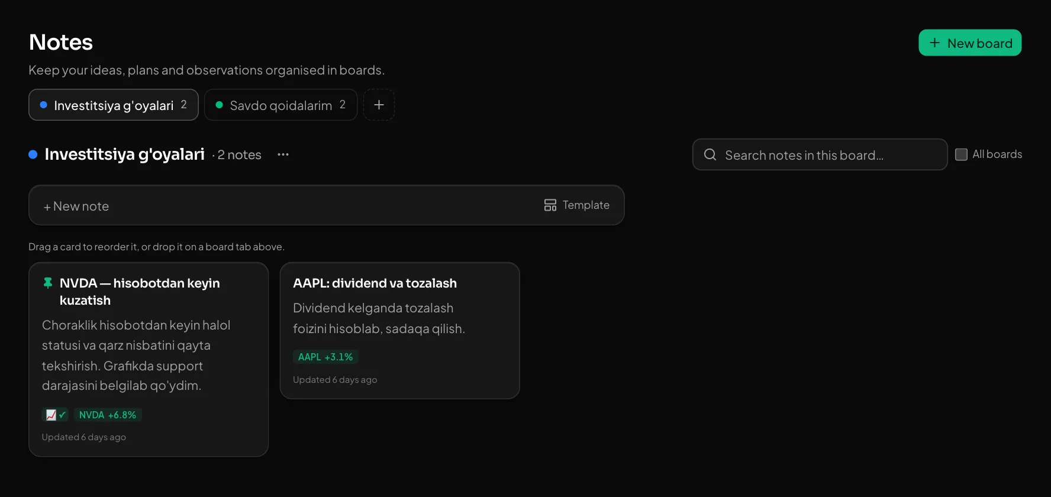Click the New board button
Viewport: 1051px width, 497px height.
970,43
